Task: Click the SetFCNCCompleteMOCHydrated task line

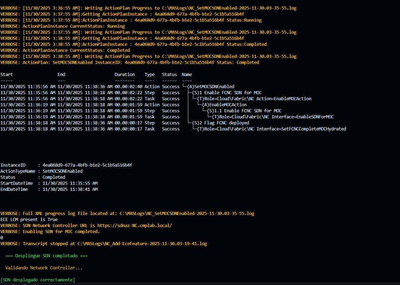Action: 272,129
